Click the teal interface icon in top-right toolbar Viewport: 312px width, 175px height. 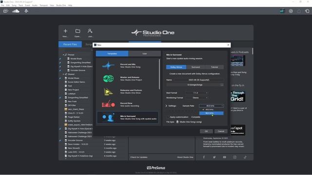[282, 11]
